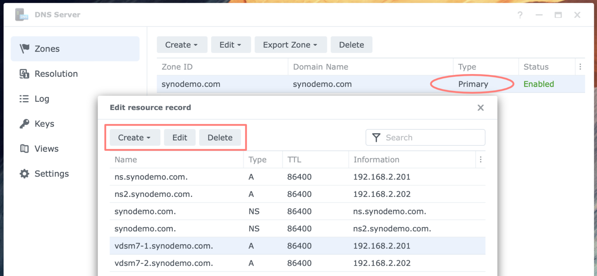Open zone table column options menu

click(x=580, y=67)
